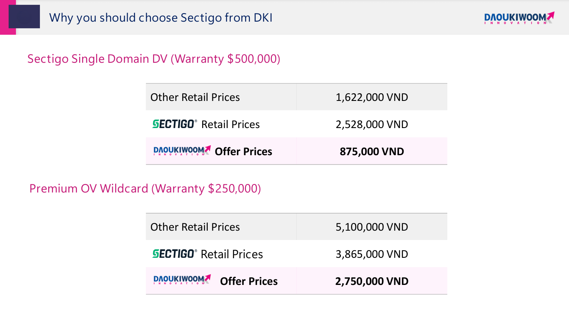Click "Other Retail Prices" in the OV Wildcard table

[195, 227]
